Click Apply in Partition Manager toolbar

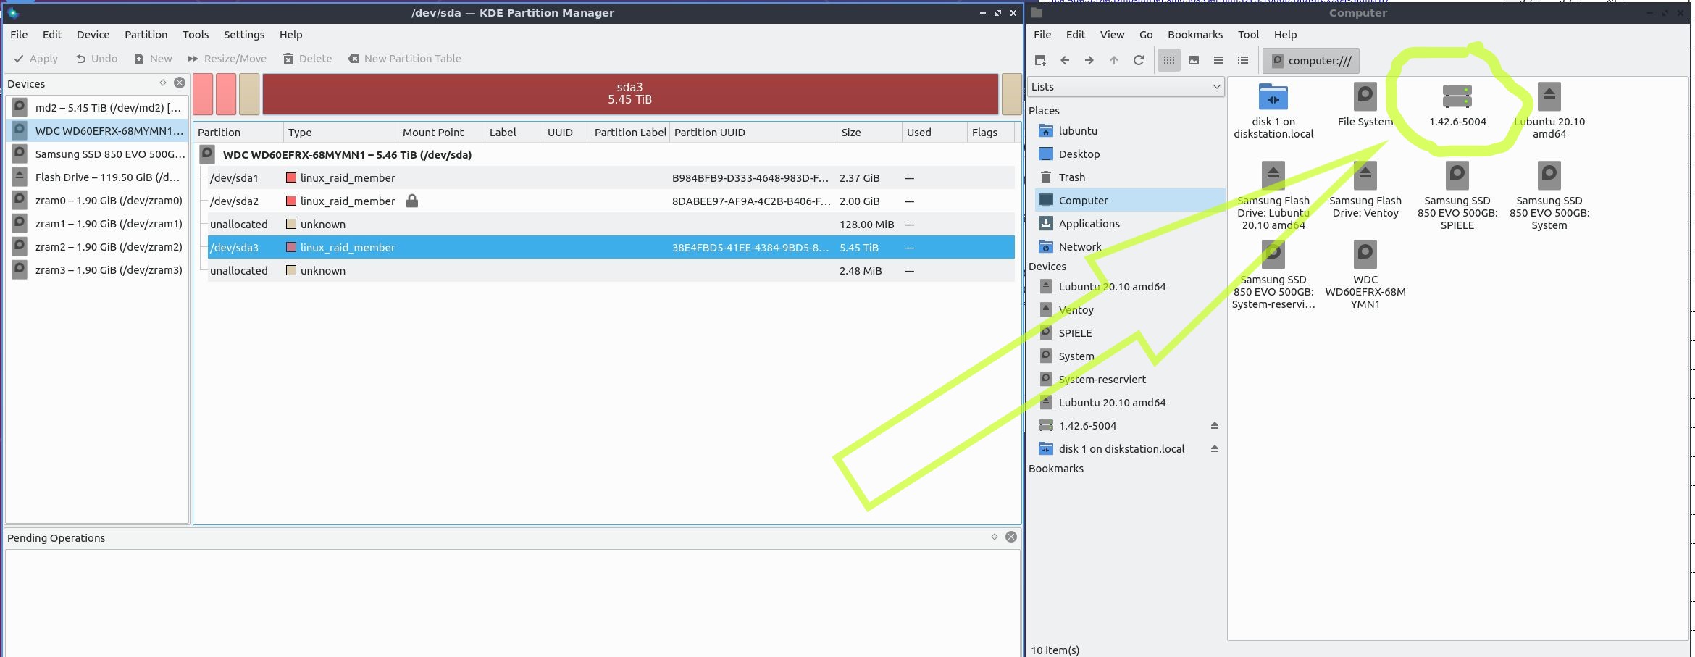pos(36,59)
